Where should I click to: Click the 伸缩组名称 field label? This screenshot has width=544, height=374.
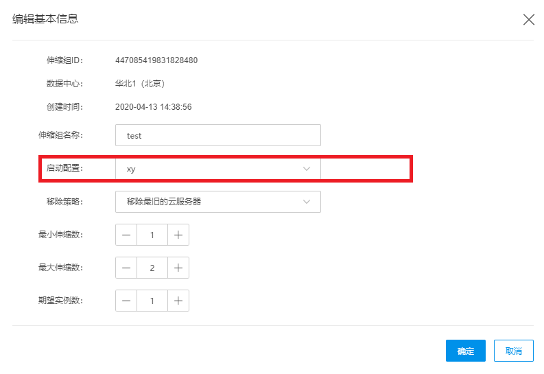click(x=59, y=136)
